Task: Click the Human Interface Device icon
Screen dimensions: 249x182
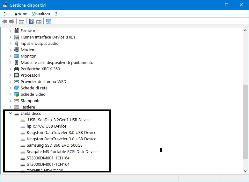Action: tap(17, 37)
